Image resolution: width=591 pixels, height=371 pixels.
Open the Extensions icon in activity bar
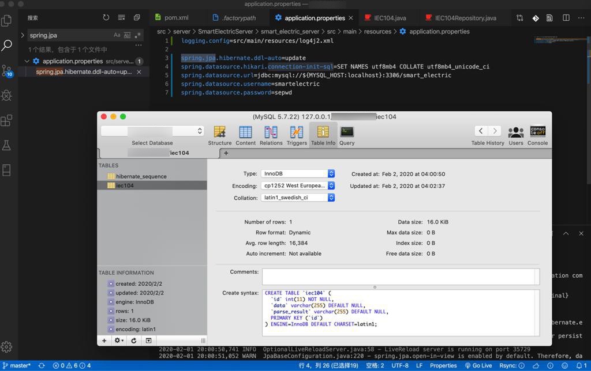(7, 121)
